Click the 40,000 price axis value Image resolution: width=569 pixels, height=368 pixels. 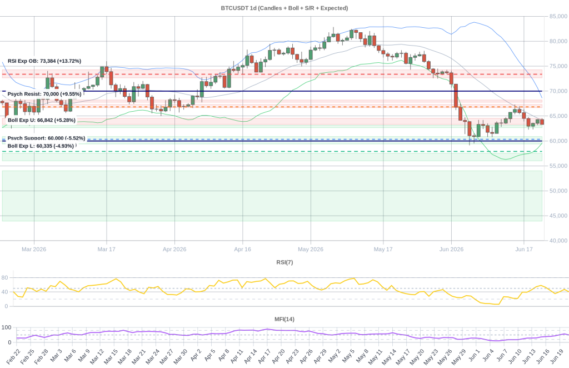(x=558, y=241)
